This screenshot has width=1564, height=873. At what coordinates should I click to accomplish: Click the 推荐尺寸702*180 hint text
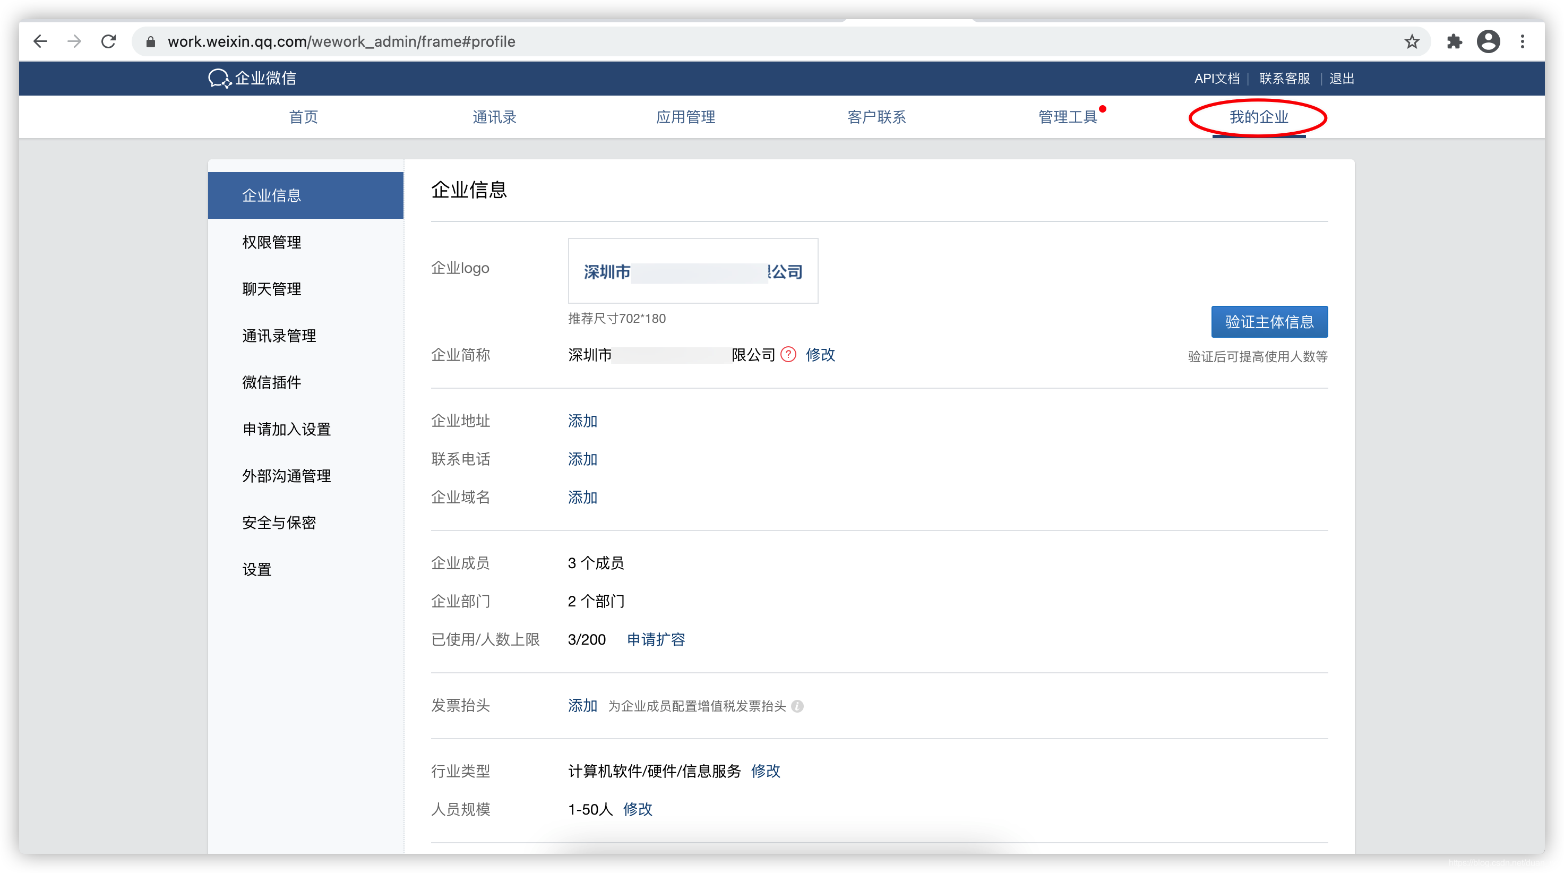(x=617, y=319)
